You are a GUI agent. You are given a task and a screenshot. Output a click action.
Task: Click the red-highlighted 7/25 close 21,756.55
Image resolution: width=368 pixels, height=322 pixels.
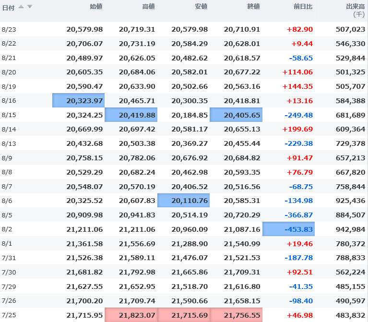click(236, 315)
